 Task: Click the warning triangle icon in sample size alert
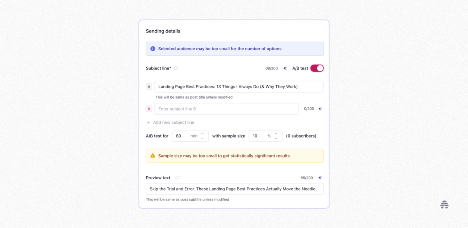153,156
